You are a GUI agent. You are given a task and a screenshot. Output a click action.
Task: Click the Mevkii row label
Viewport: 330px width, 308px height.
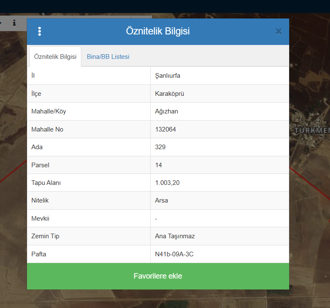[x=40, y=218]
